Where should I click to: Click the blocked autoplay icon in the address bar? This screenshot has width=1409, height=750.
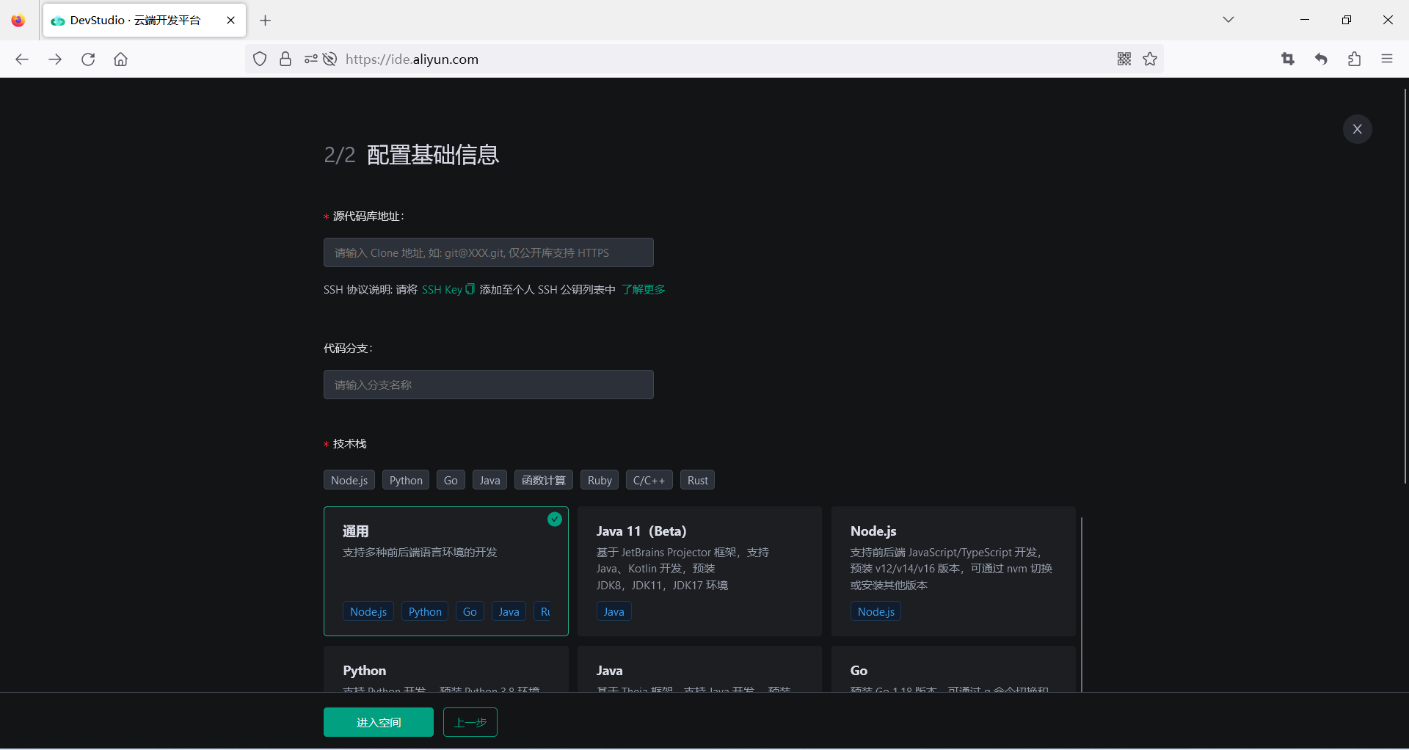330,59
